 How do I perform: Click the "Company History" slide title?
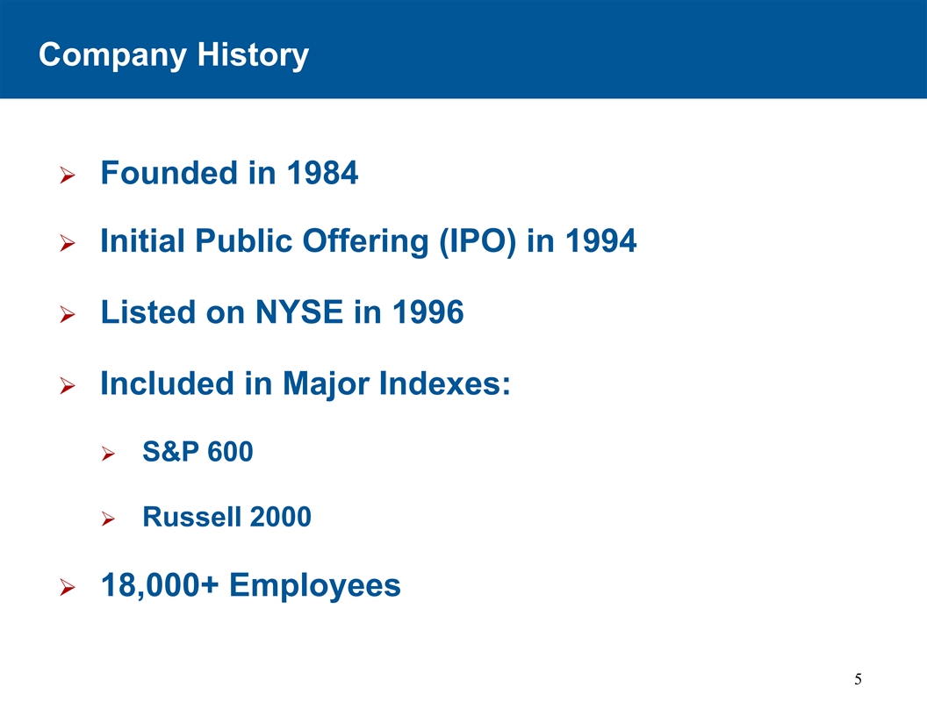[x=174, y=55]
